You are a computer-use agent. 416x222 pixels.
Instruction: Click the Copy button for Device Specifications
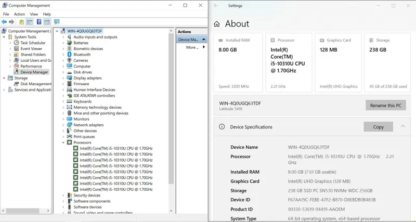coord(379,127)
